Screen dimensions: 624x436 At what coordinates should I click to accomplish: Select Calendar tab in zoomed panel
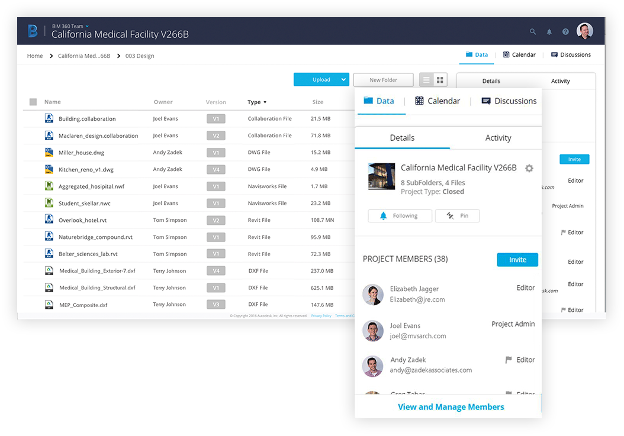(x=438, y=101)
